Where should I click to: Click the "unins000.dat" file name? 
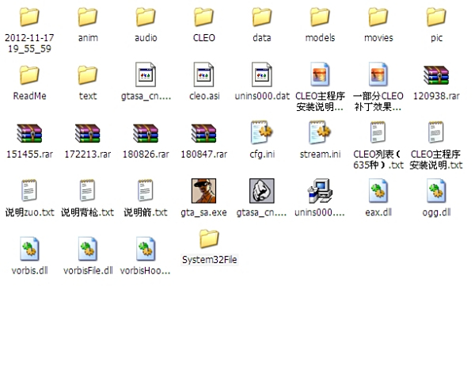point(262,96)
